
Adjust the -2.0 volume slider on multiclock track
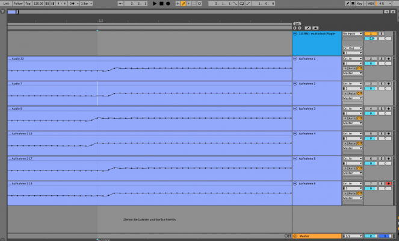click(x=371, y=39)
